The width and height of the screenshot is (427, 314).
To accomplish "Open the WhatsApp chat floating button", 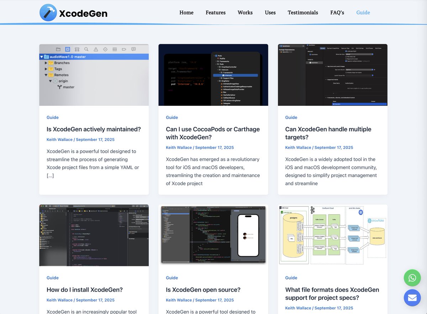I will [x=412, y=278].
